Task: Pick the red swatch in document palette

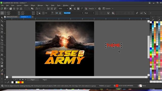Action: [21, 82]
